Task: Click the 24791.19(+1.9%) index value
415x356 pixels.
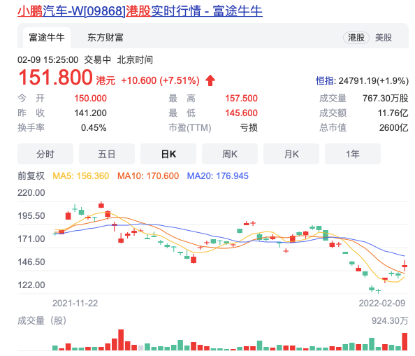Action: 374,81
